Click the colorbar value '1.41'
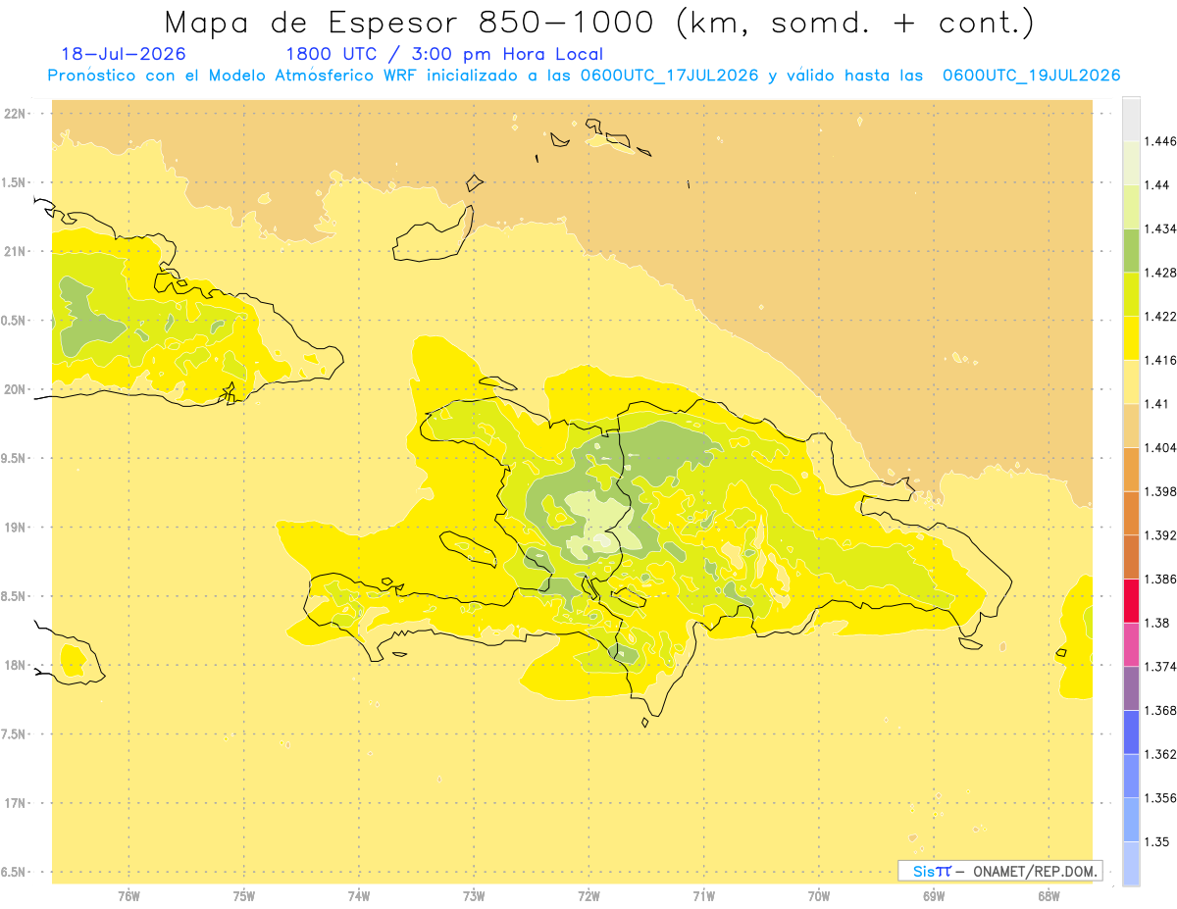Screen dimensions: 1177x909 (1157, 404)
